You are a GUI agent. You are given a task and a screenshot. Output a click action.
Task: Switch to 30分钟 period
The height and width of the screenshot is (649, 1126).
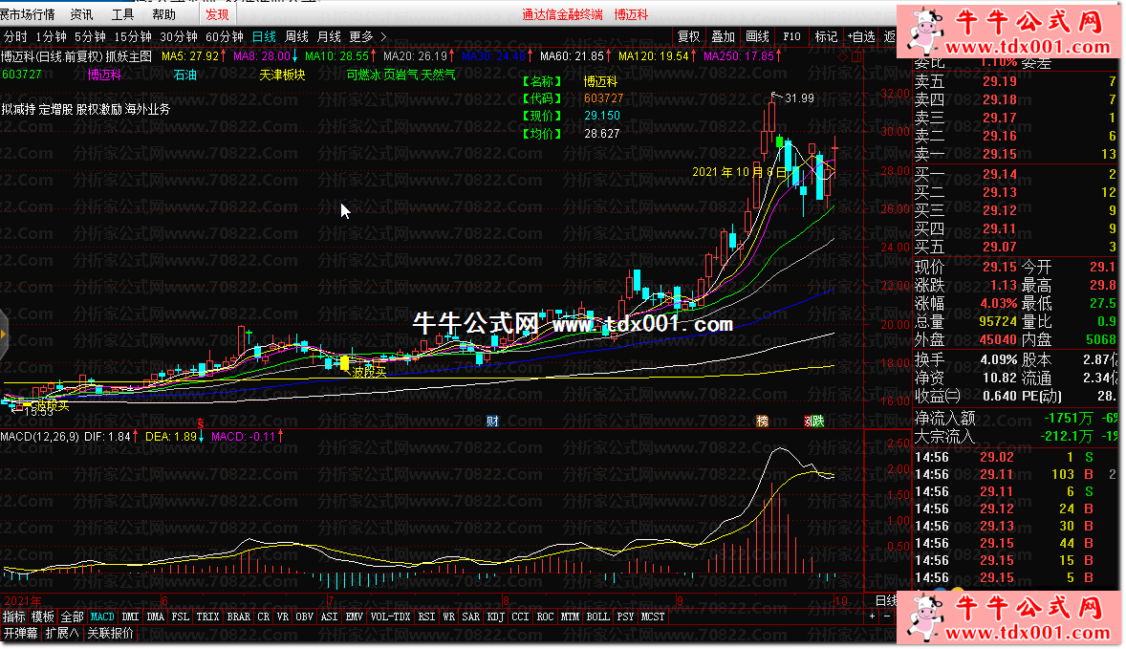coord(178,36)
